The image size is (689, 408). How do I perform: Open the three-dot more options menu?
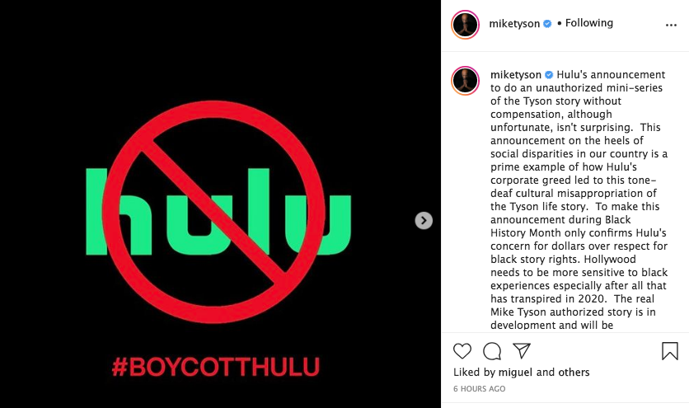(x=671, y=25)
